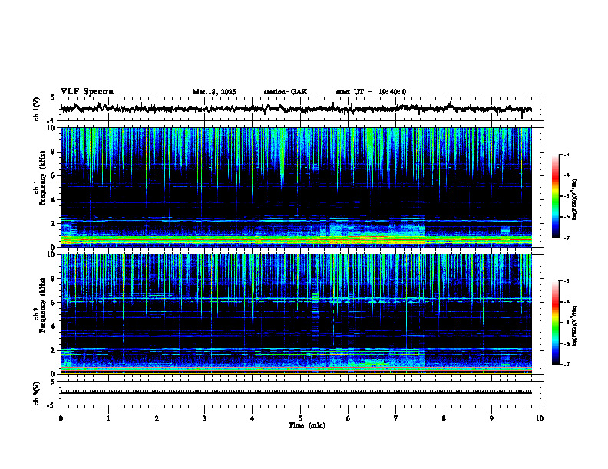Viewport: 608px width, 469px height.
Task: Click the yellow low-frequency band in ch.1 spectrogram
Action: [296, 239]
